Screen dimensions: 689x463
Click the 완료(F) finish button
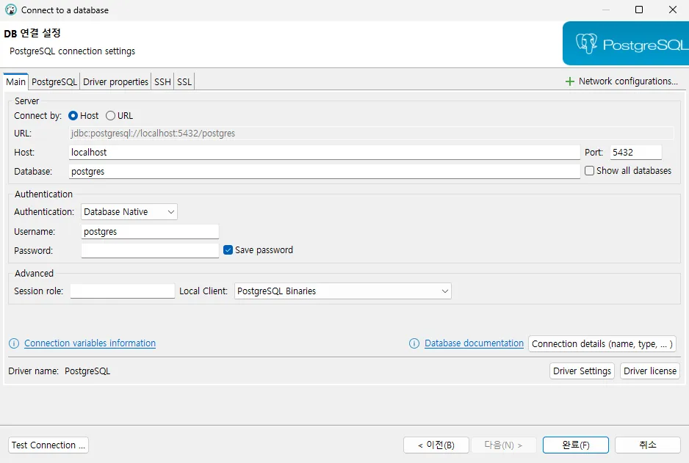point(574,445)
